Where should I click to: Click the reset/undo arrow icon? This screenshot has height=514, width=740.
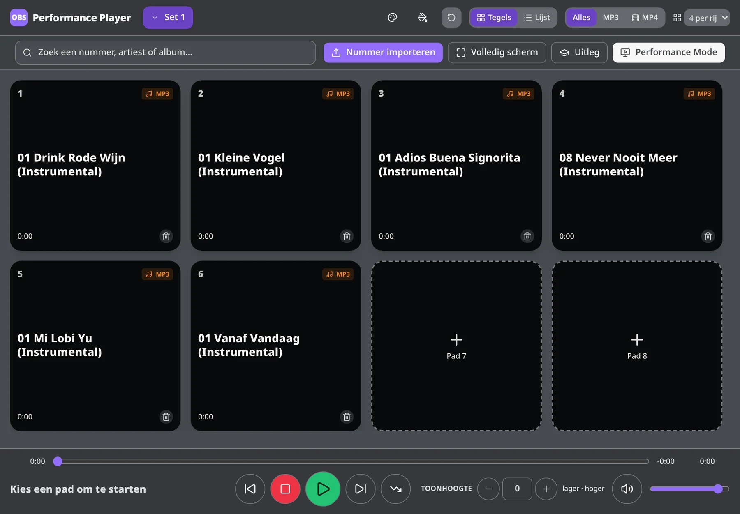coord(451,18)
